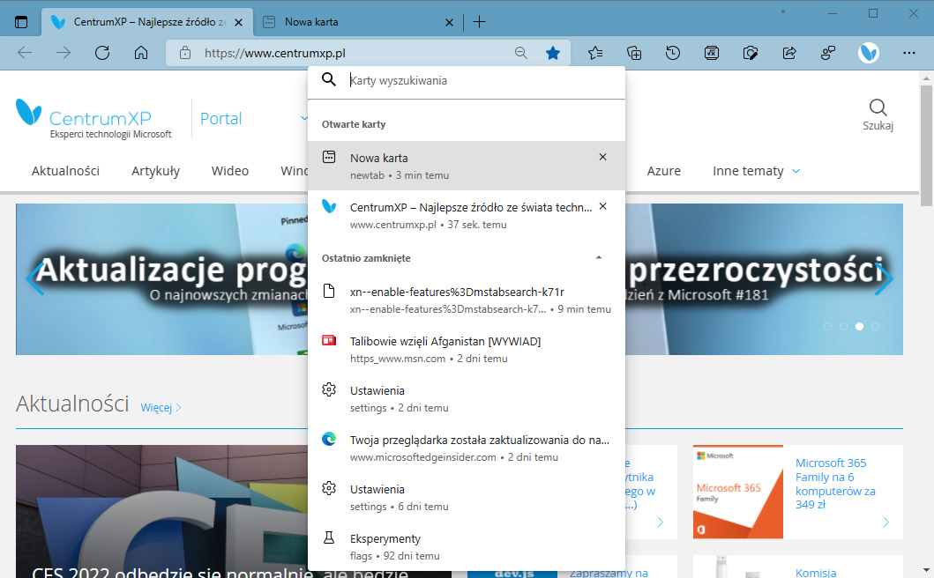Screen dimensions: 934x578
Task: Click the zoom magnifier in address bar
Action: click(x=521, y=53)
